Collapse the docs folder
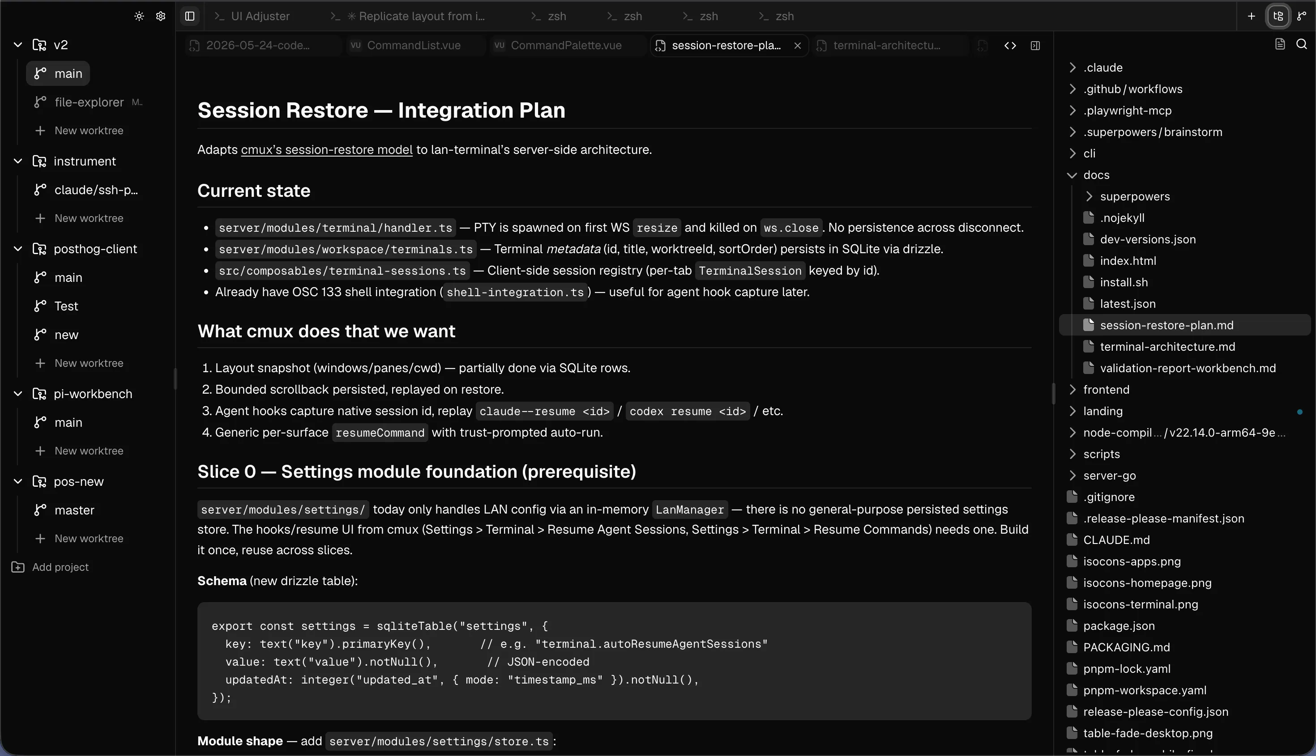Screen dimensions: 1316x756 [1072, 175]
